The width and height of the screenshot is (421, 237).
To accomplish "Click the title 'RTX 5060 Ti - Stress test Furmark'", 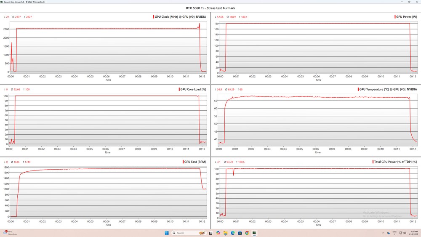I will [210, 8].
